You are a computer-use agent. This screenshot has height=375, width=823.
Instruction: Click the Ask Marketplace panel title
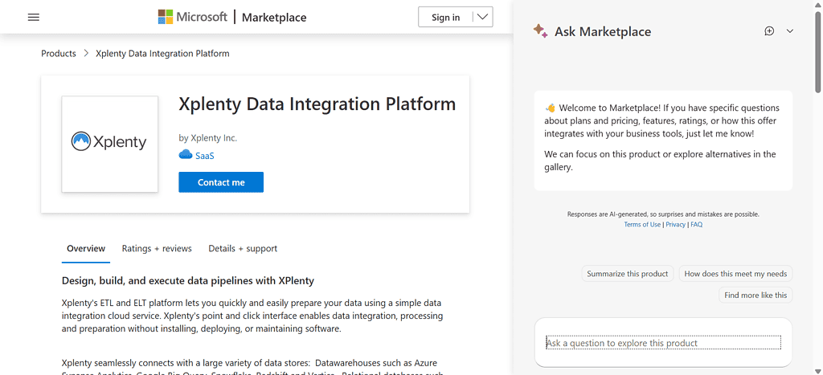point(603,31)
